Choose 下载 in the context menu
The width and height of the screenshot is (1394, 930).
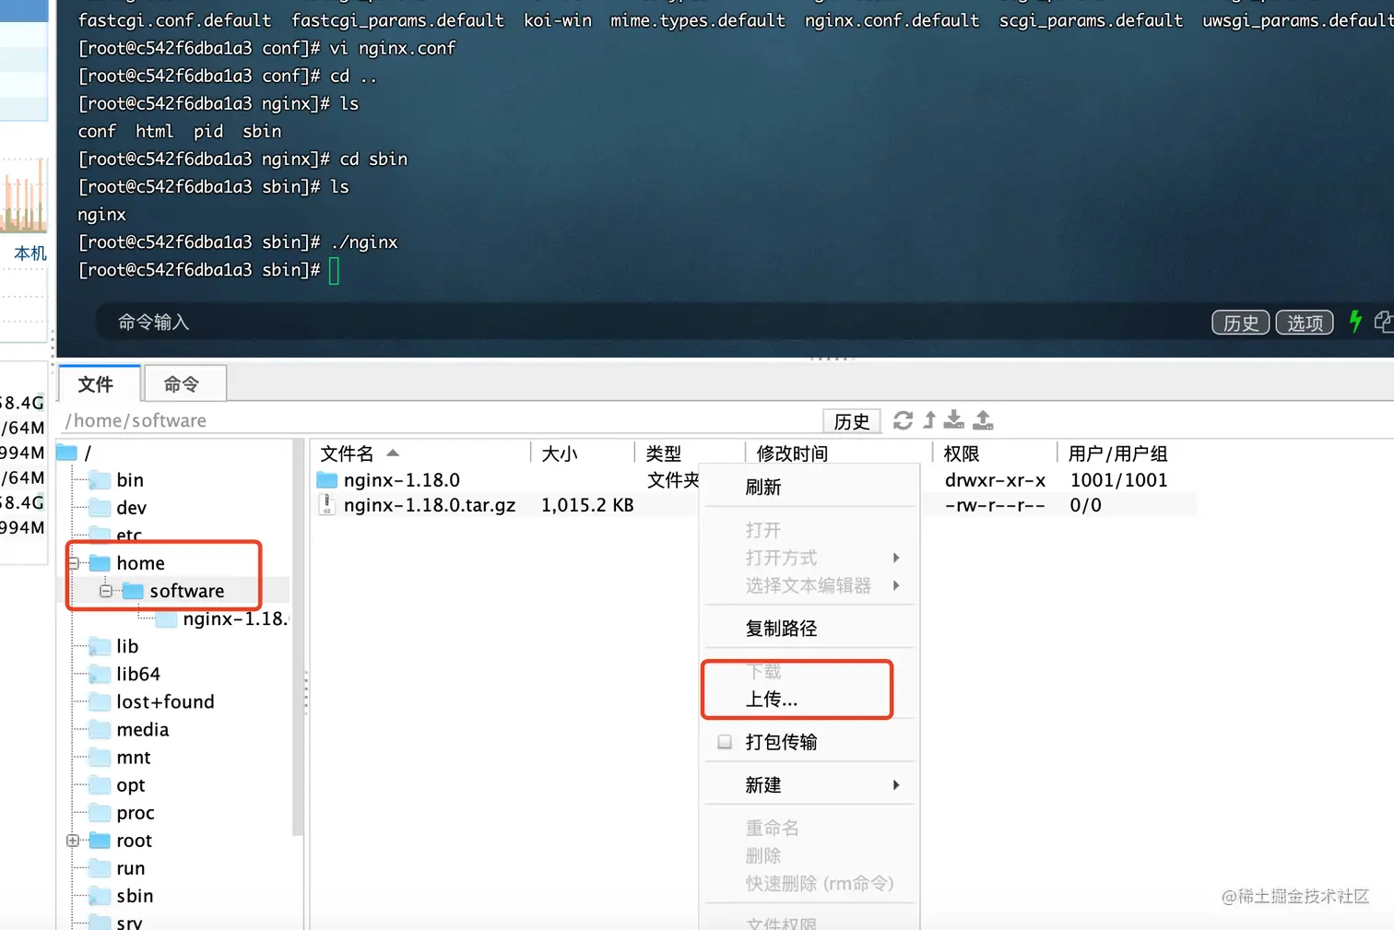[x=763, y=671]
